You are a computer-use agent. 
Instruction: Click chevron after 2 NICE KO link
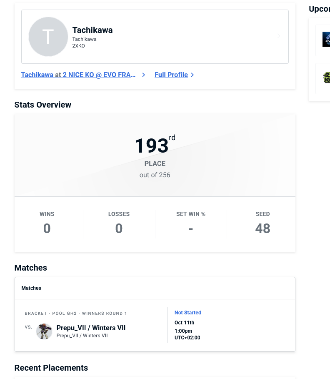coord(143,75)
